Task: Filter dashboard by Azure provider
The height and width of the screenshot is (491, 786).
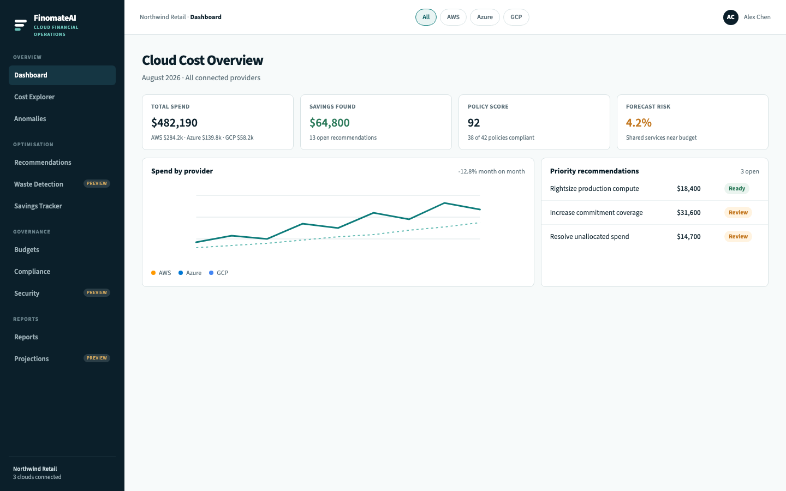Action: [485, 17]
